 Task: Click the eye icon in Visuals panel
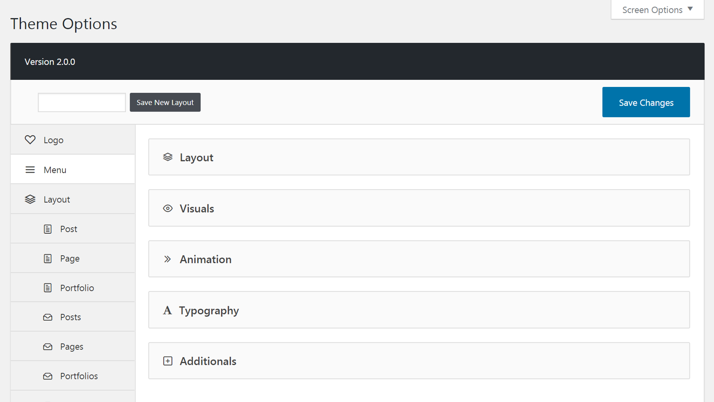(168, 208)
